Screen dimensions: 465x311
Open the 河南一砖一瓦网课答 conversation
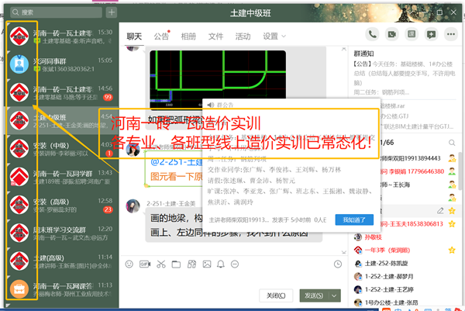[x=61, y=289]
